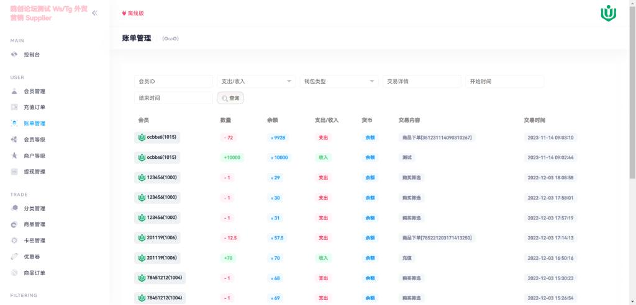Click the magnifier icon in 查询 button

point(225,98)
